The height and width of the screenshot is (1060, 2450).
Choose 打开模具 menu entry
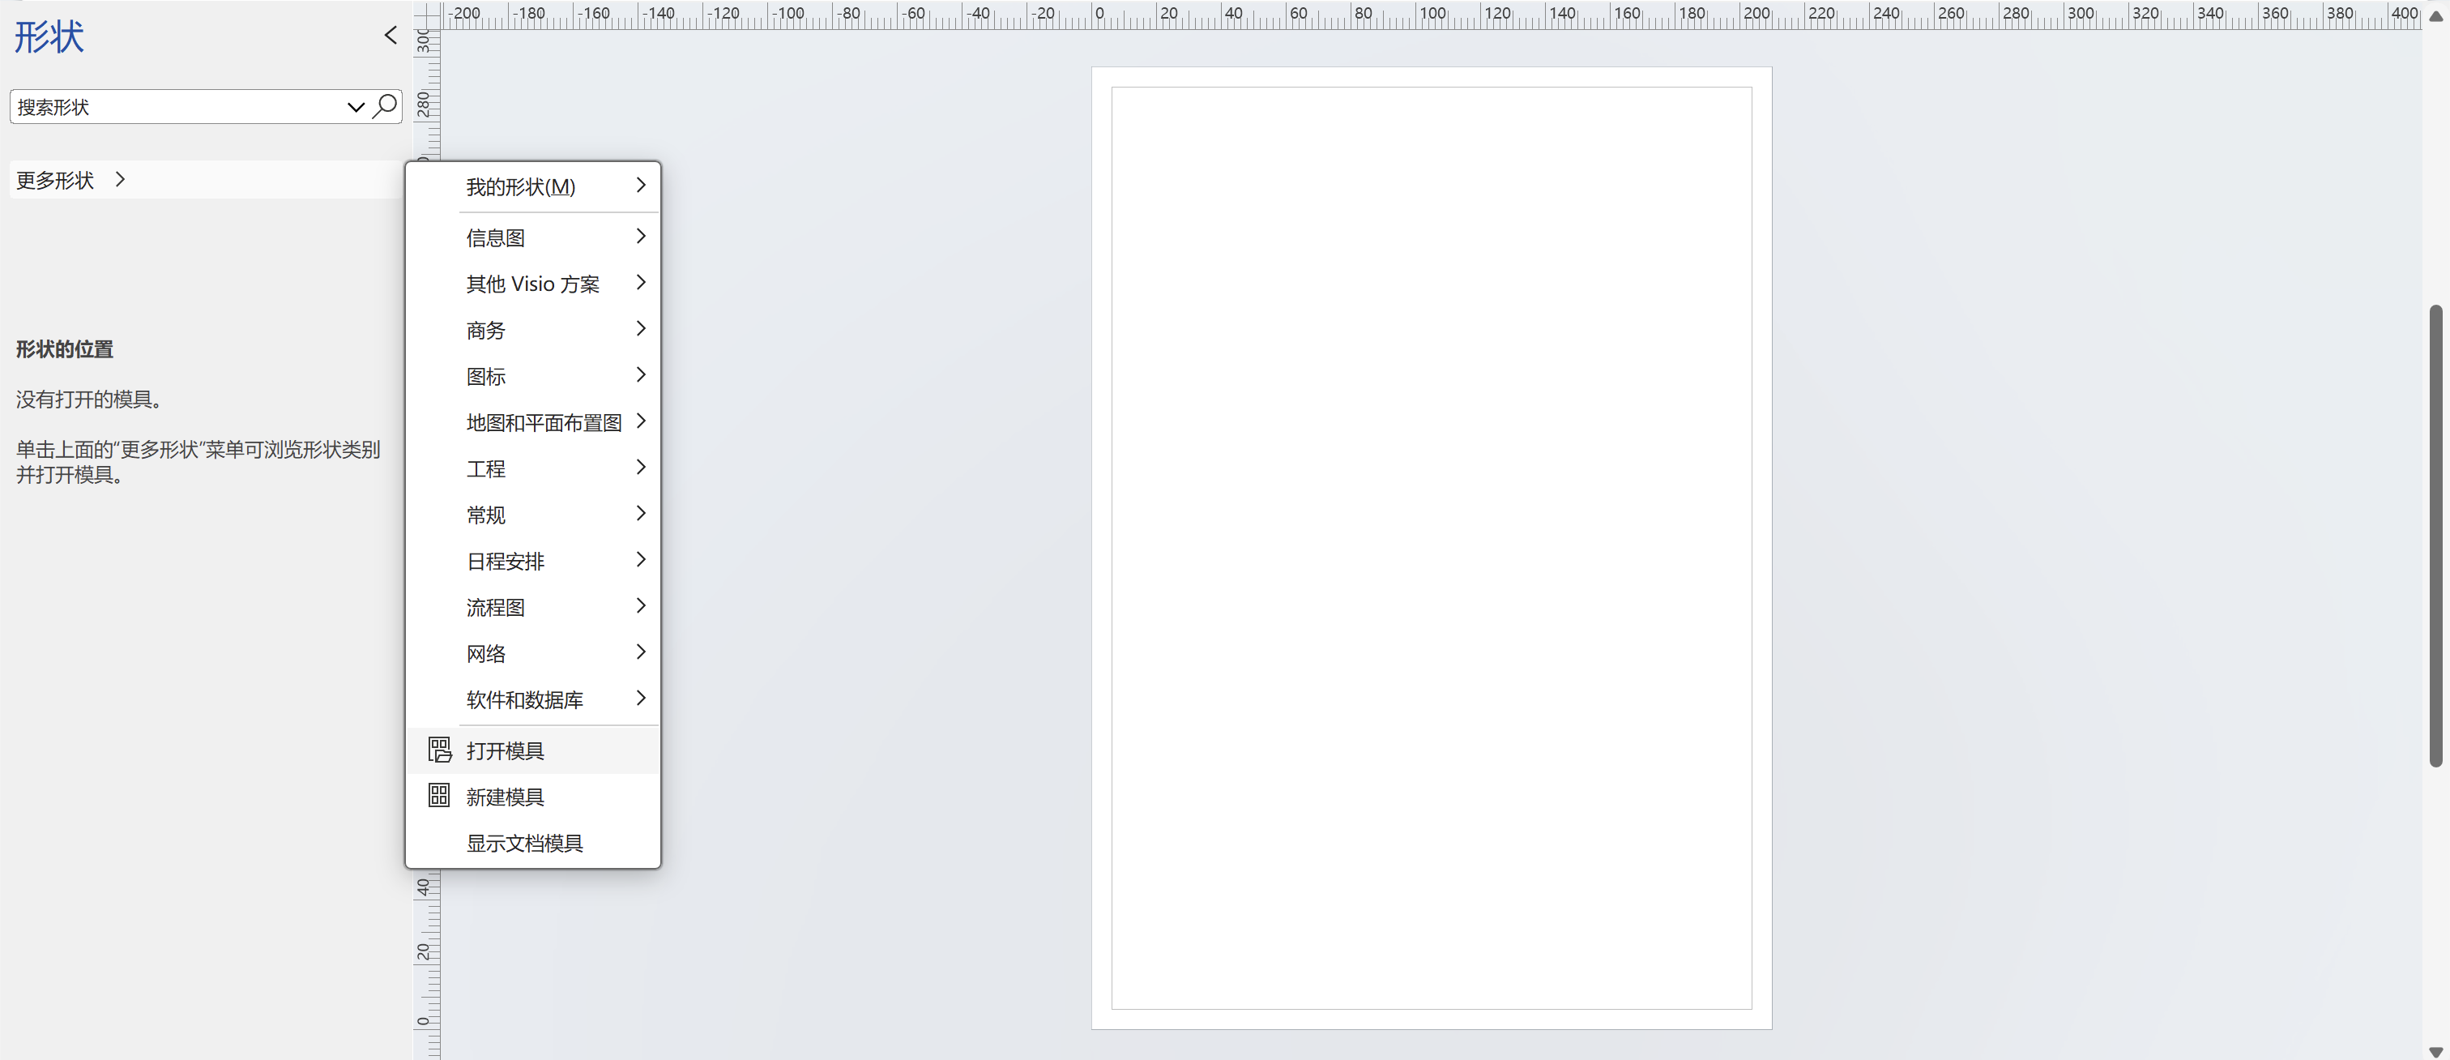(532, 750)
